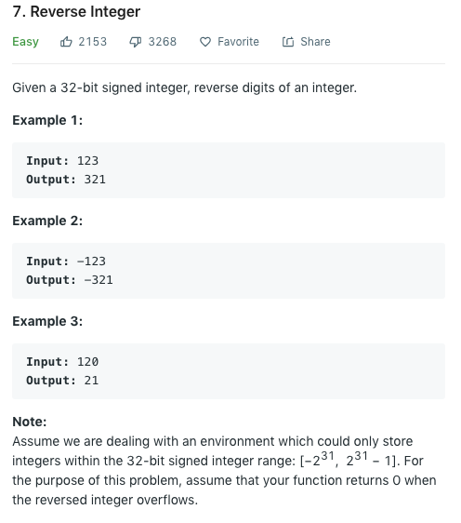Select the Favorite label text

238,42
